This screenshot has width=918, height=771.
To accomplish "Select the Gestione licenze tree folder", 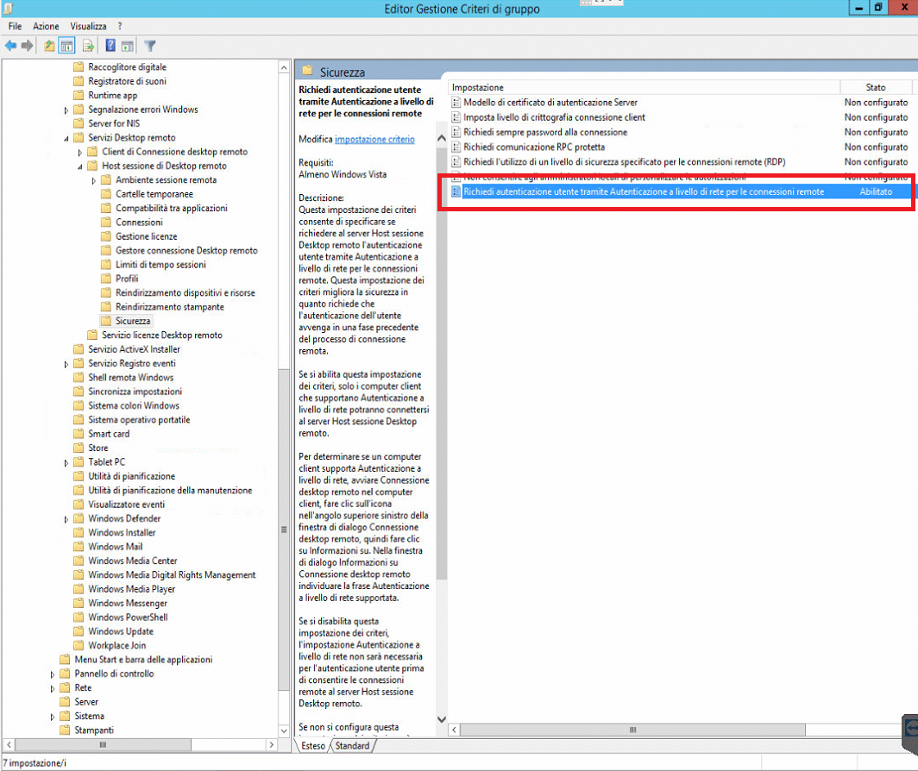I will point(147,236).
